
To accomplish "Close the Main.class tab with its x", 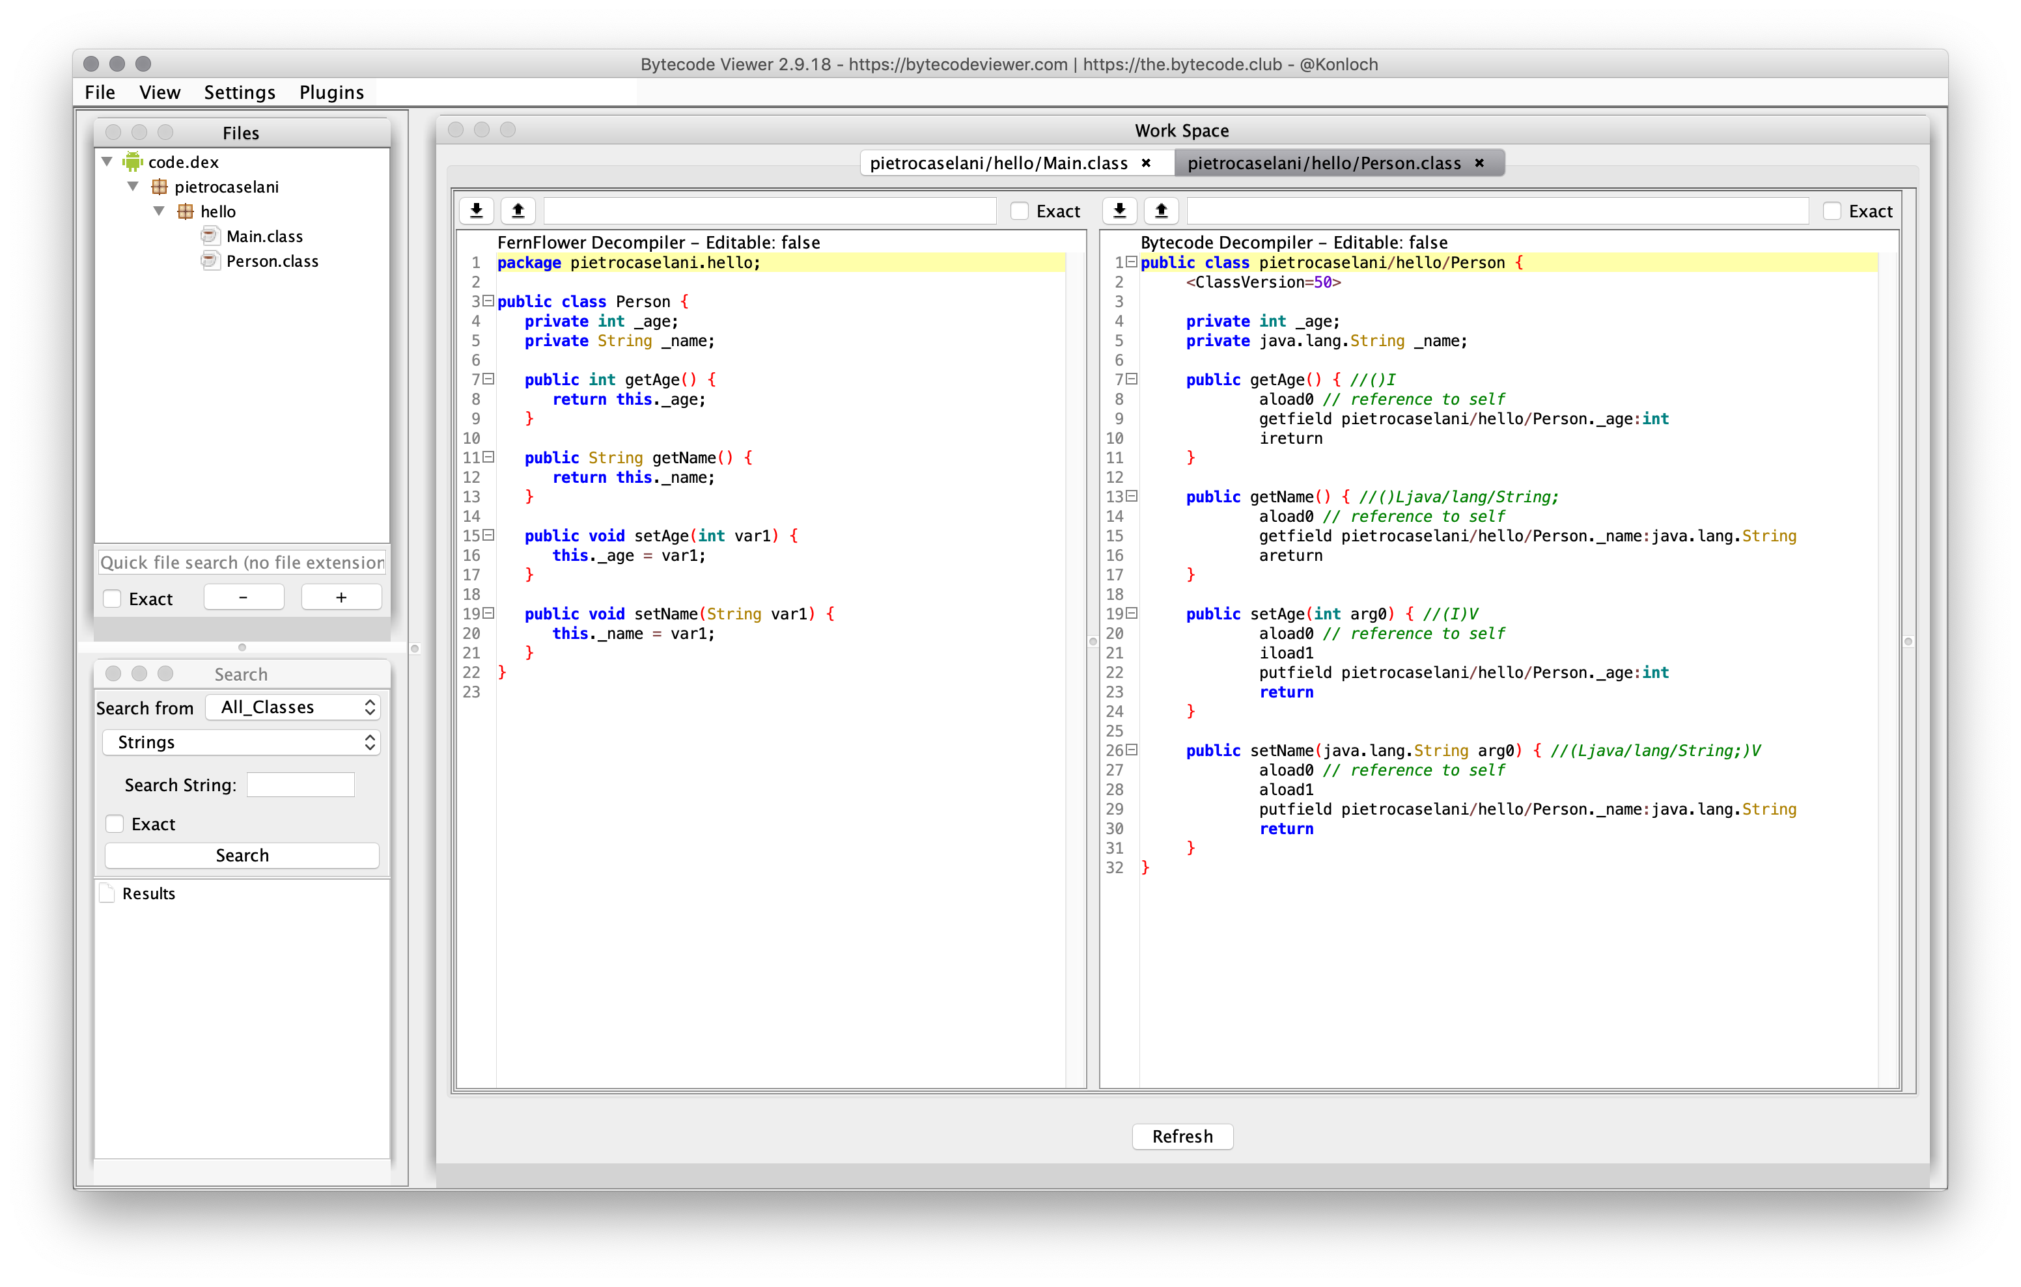I will [1146, 163].
